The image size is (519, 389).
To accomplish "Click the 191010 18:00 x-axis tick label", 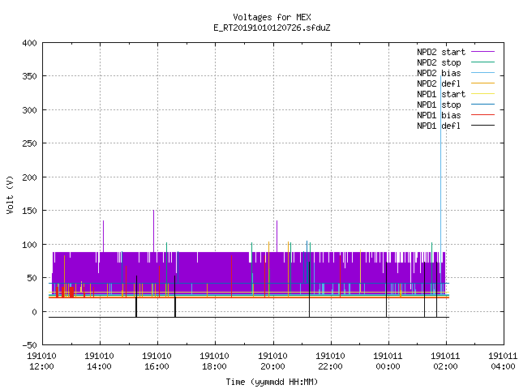I will pos(214,361).
